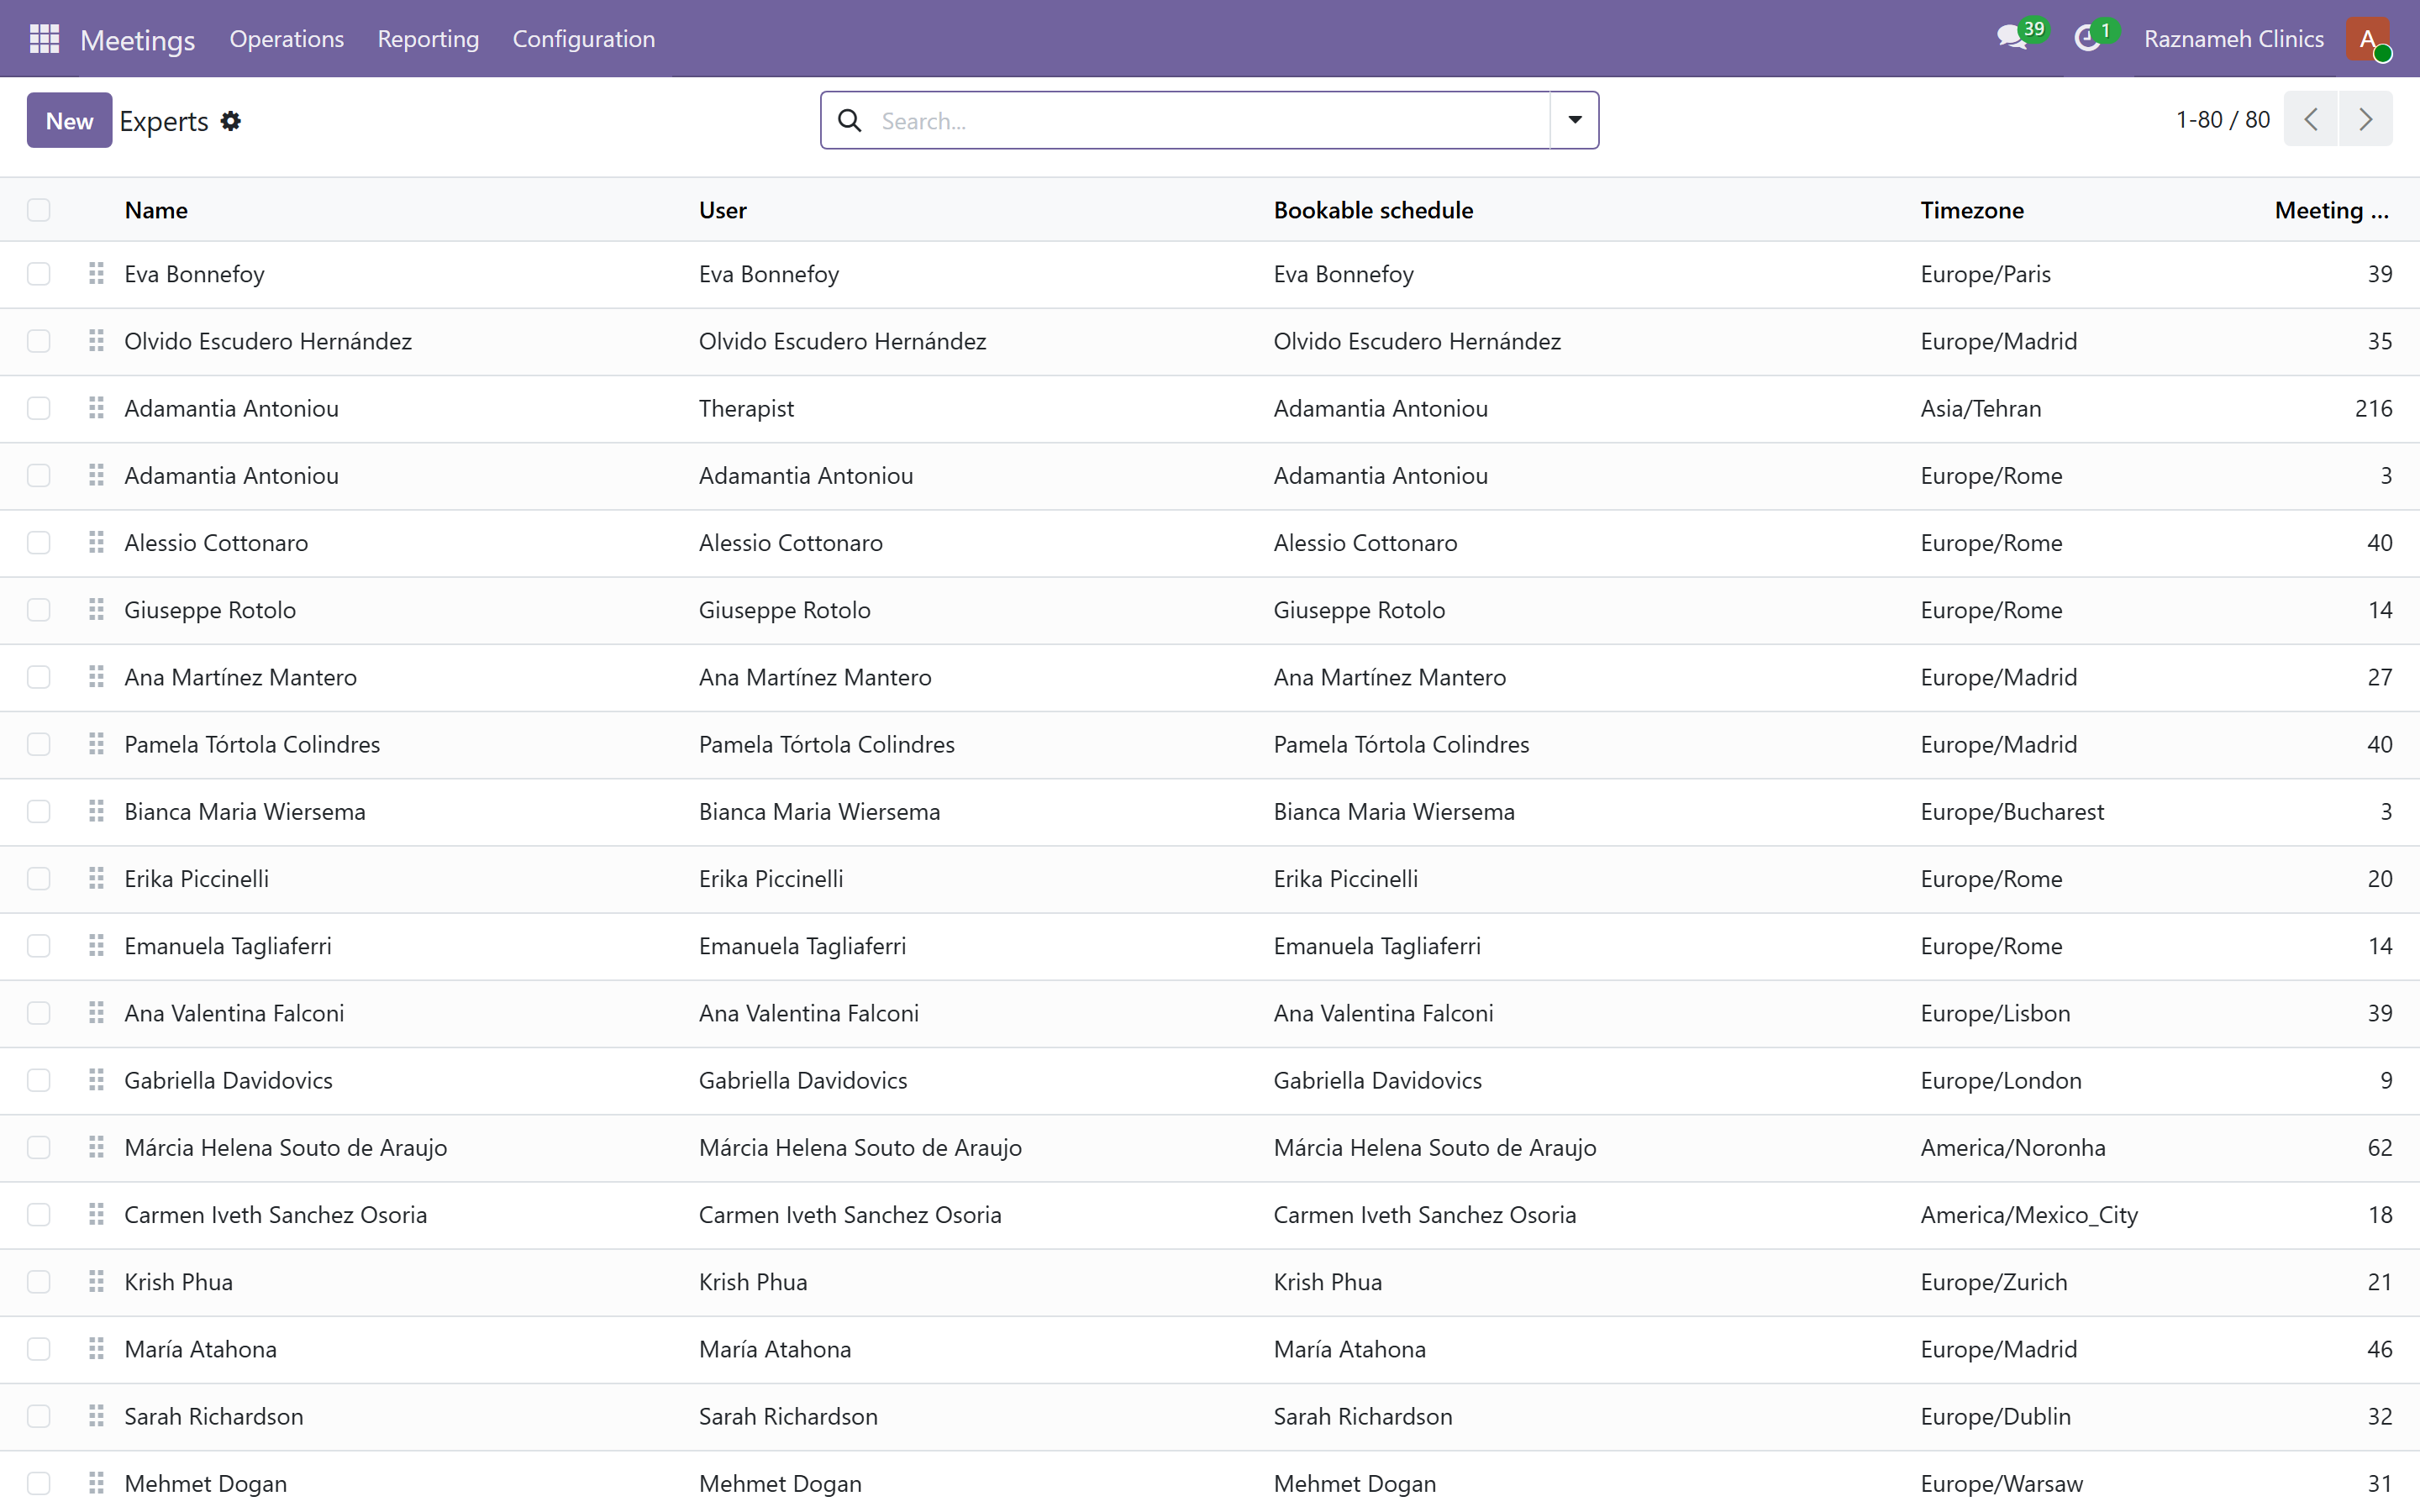Open the Configuration menu

584,39
